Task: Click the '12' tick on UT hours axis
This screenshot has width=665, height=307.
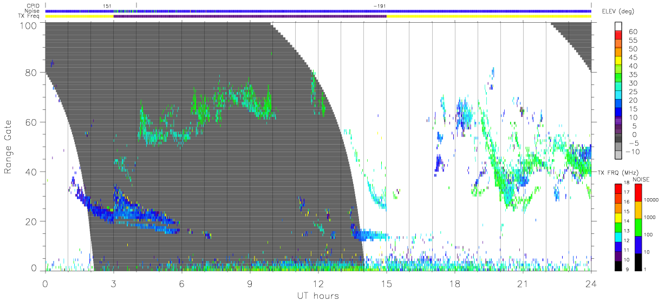Action: pyautogui.click(x=318, y=283)
